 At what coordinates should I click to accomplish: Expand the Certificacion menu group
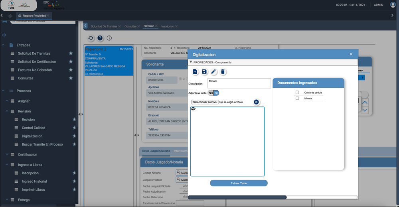coord(7,154)
